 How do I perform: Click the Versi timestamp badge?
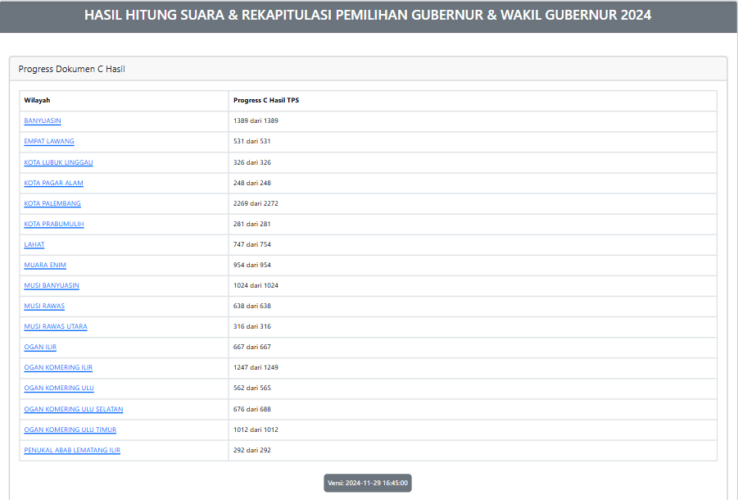368,483
